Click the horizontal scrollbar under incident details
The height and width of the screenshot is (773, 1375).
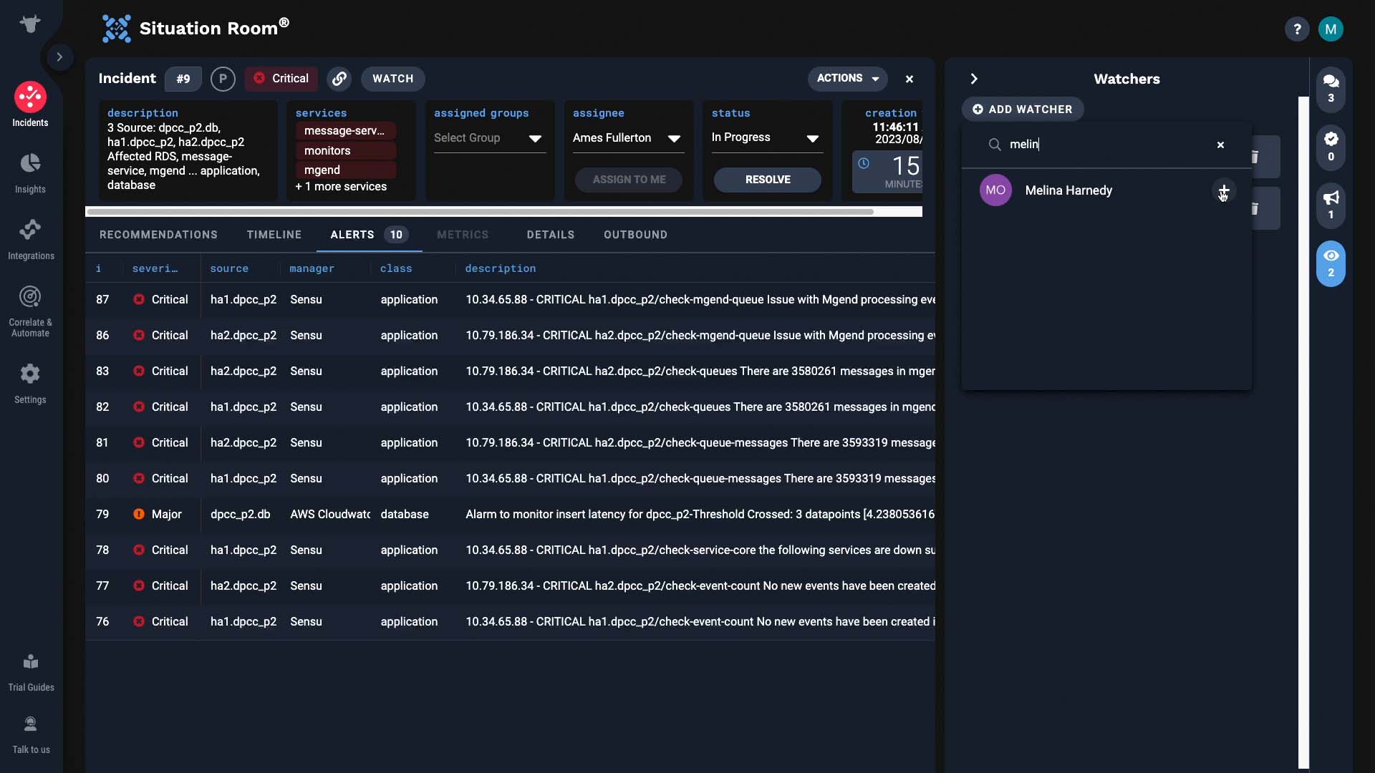click(x=480, y=212)
